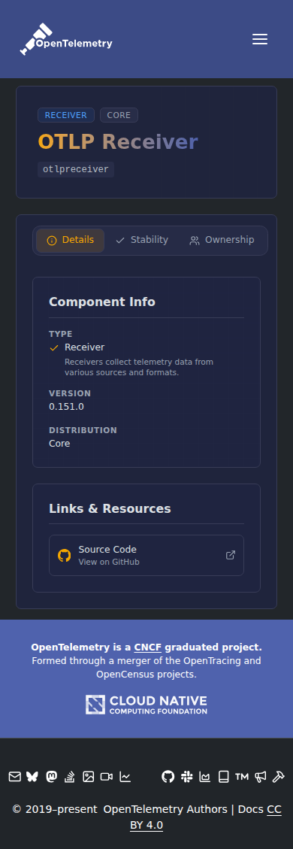Switch to the Details tab
The height and width of the screenshot is (849, 293).
[x=71, y=241]
